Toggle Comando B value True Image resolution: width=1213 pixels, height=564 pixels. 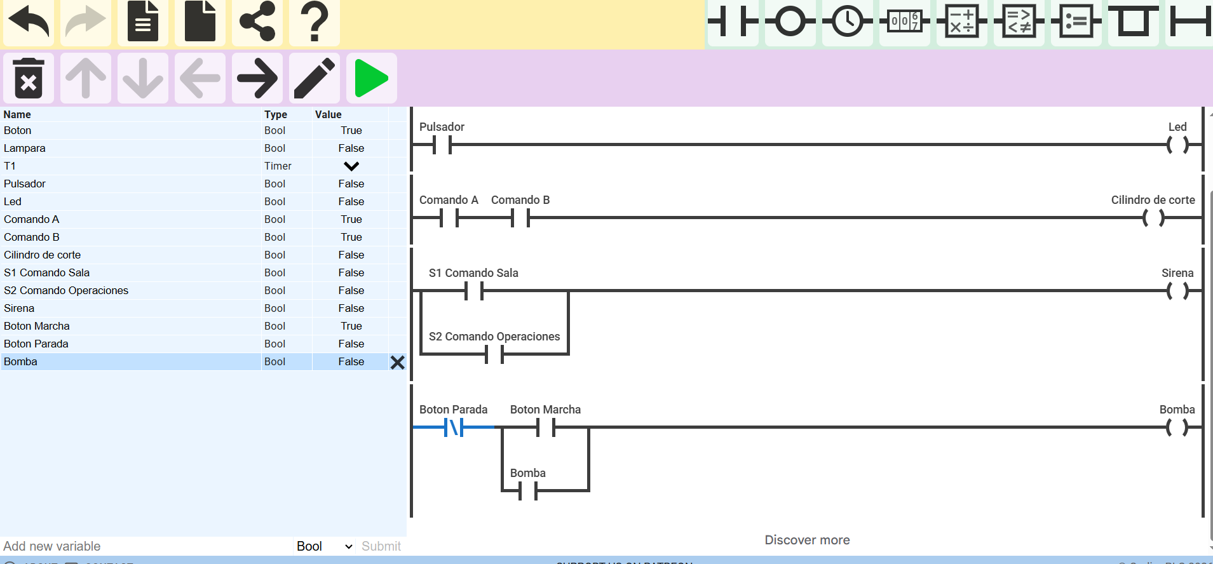click(x=351, y=237)
